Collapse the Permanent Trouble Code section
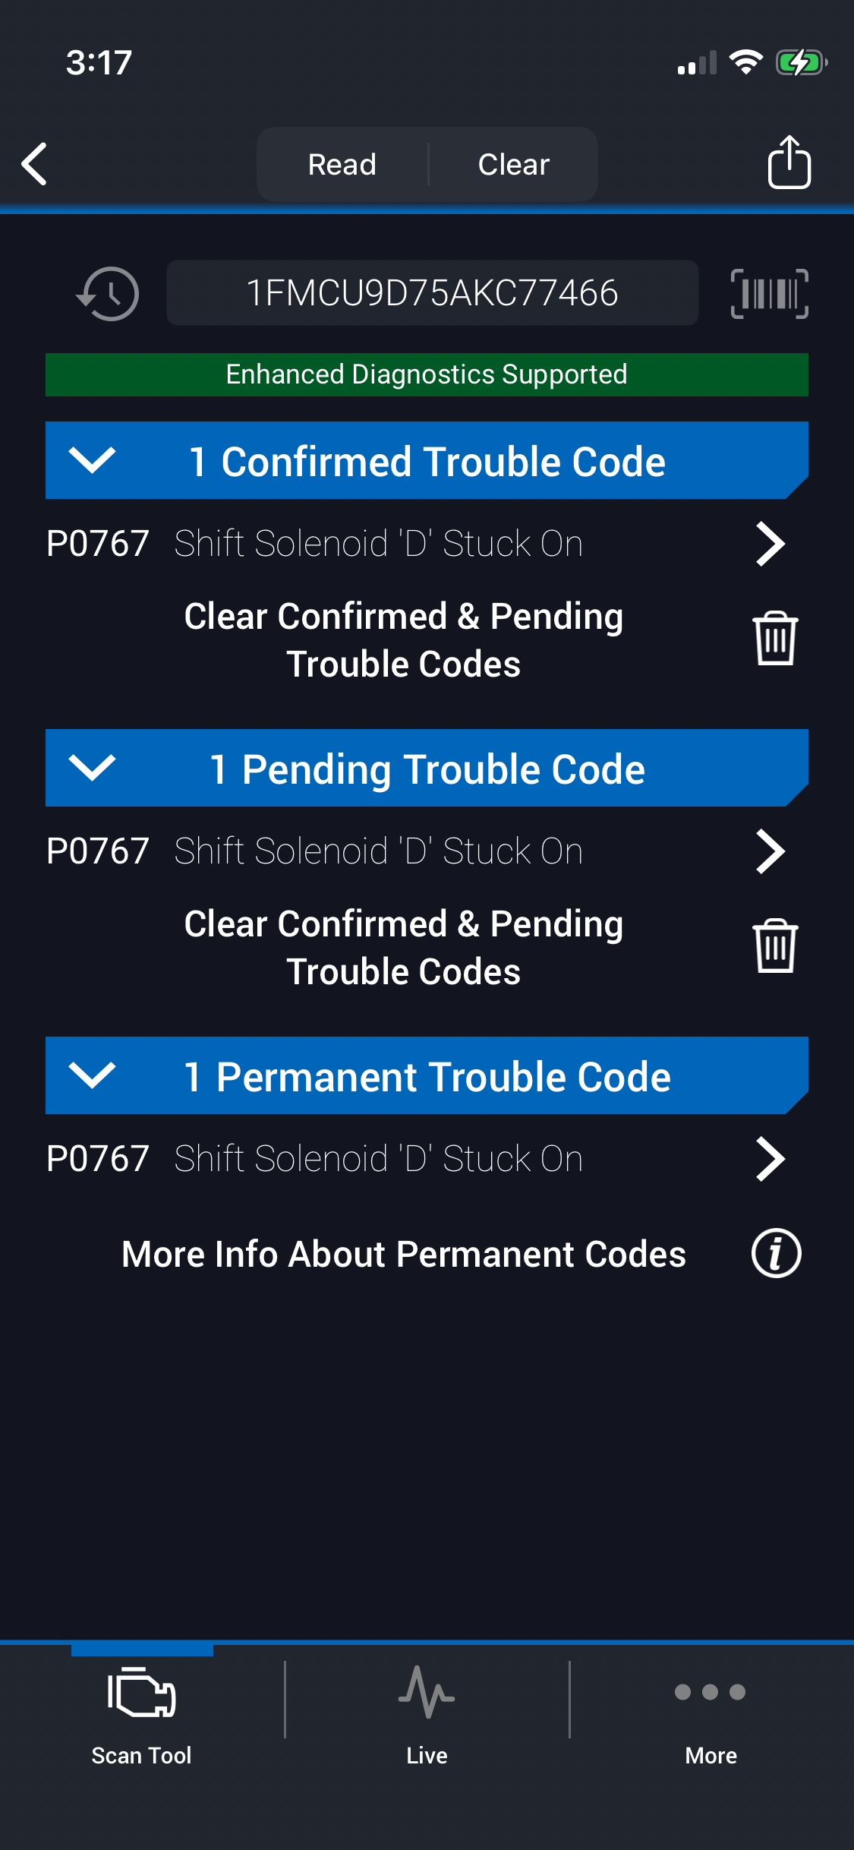The height and width of the screenshot is (1850, 854). (x=93, y=1075)
